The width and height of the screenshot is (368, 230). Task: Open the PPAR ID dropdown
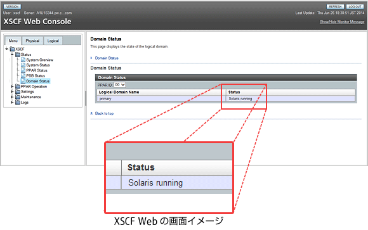pos(120,85)
